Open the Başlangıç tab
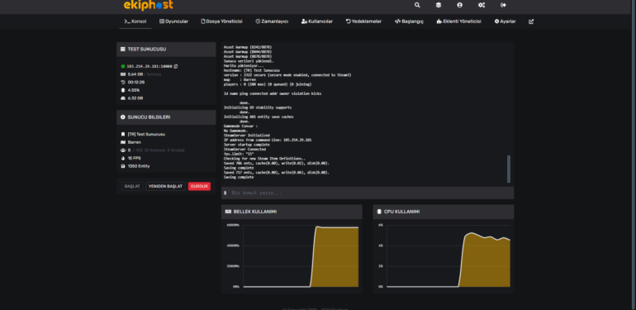 point(409,21)
